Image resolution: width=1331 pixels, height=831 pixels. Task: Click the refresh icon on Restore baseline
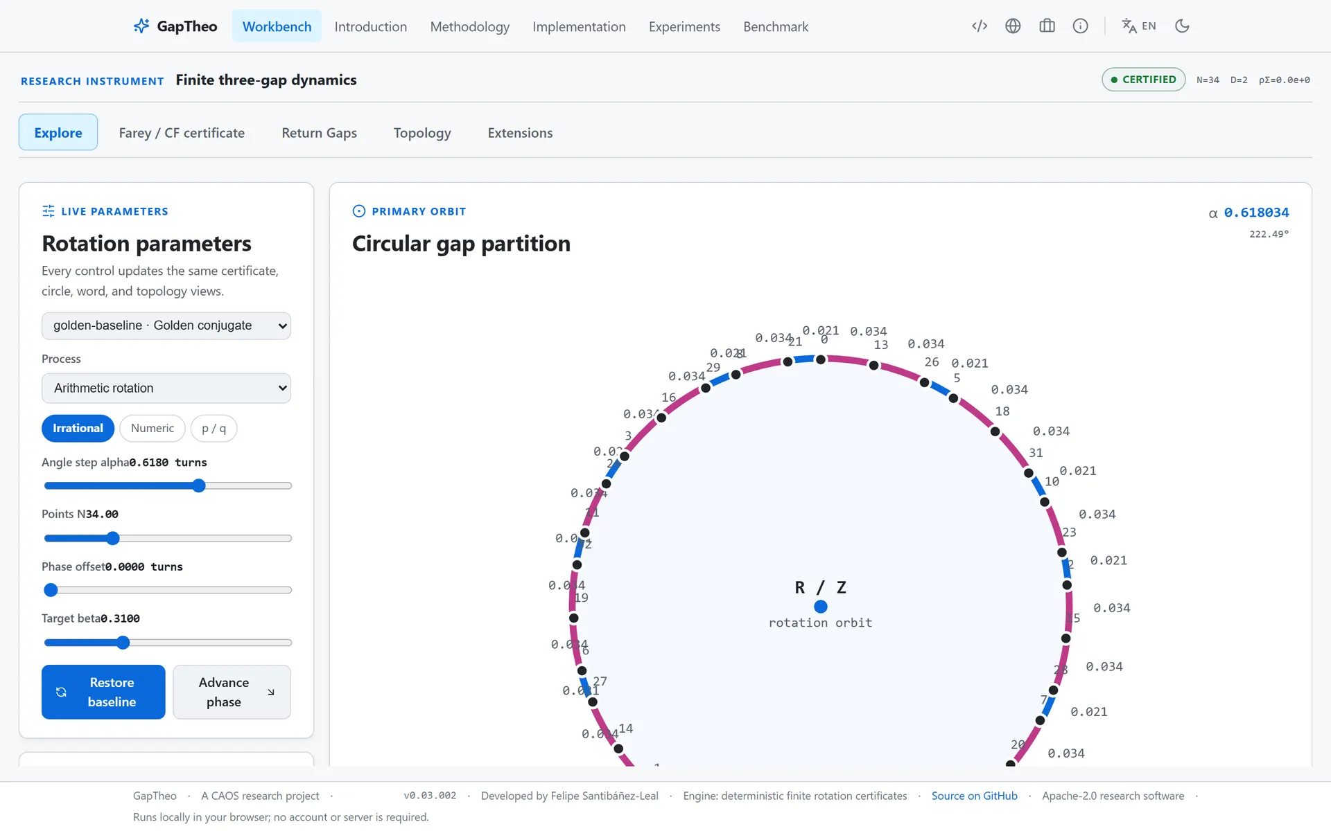point(61,692)
